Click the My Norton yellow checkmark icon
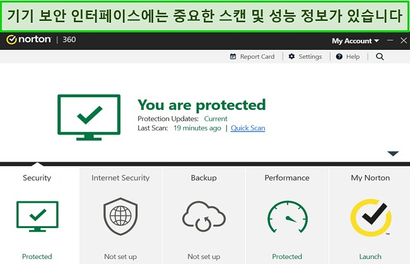Screen dimensions: 410x264 [370, 218]
